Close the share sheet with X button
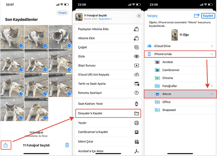 point(139,16)
